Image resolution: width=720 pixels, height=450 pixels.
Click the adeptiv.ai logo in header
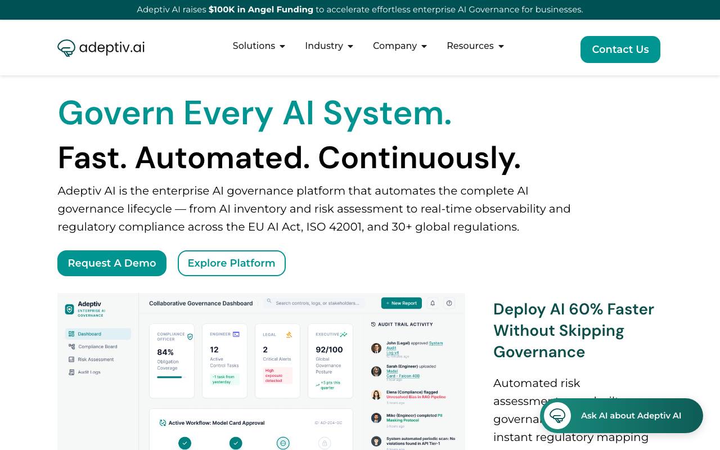coord(101,48)
